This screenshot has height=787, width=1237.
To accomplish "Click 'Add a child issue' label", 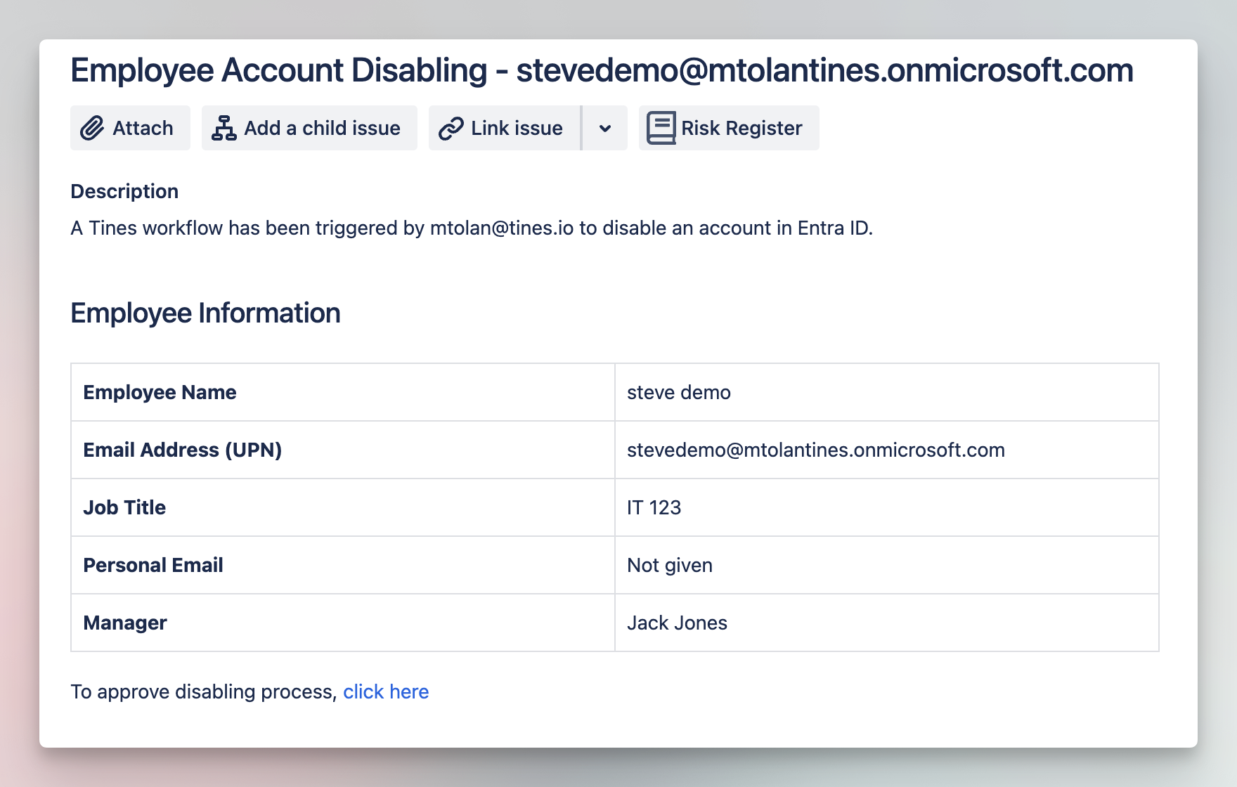I will pyautogui.click(x=322, y=129).
